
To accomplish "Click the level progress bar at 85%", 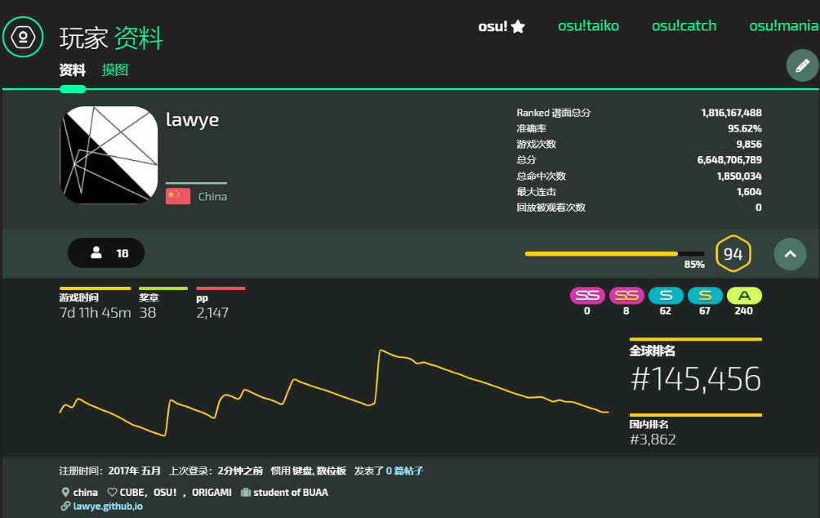I will tap(614, 254).
